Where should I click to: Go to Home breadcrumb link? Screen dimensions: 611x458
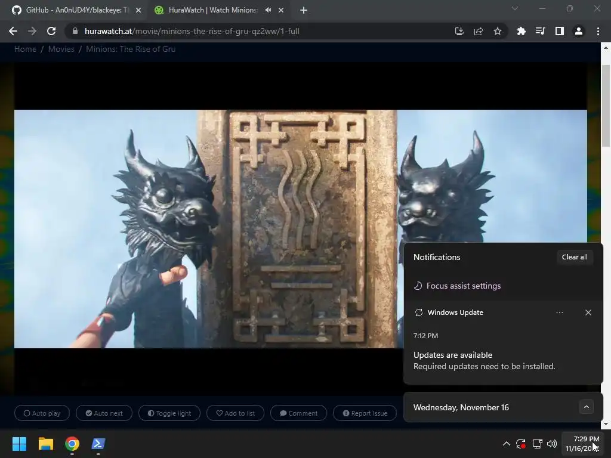pos(25,49)
